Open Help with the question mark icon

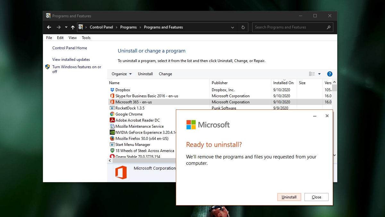click(x=329, y=74)
